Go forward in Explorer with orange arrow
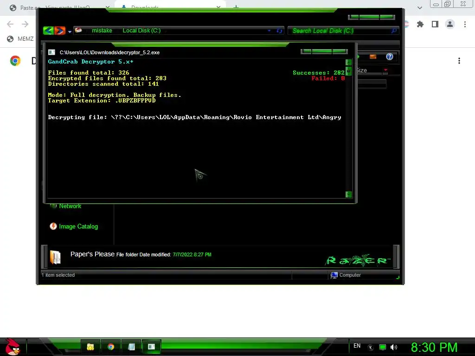Screen dimensions: 475x356 tap(60, 31)
